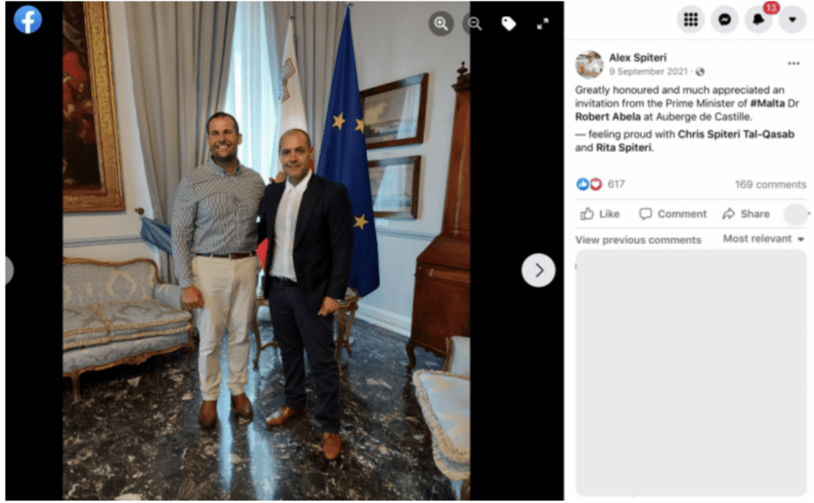Open post options three-dot menu
Screen dimensions: 814x503
(793, 64)
